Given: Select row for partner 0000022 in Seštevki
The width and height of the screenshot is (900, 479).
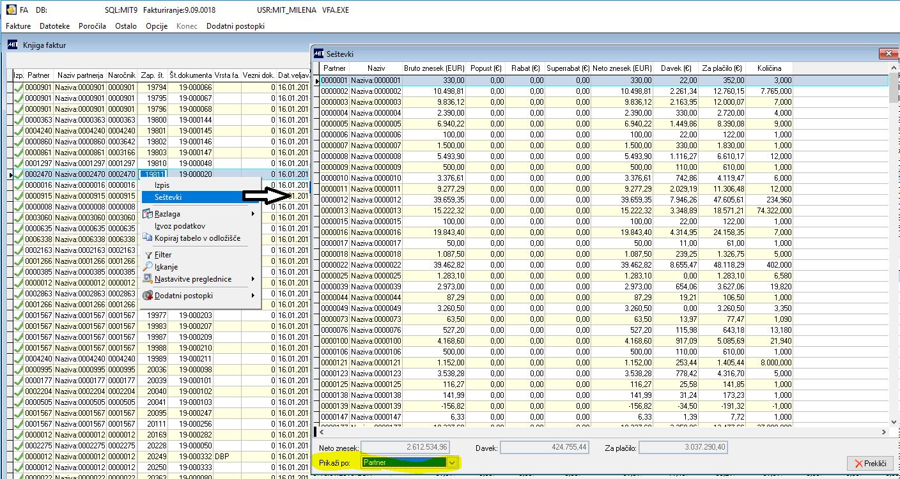Looking at the screenshot, I should [x=334, y=264].
